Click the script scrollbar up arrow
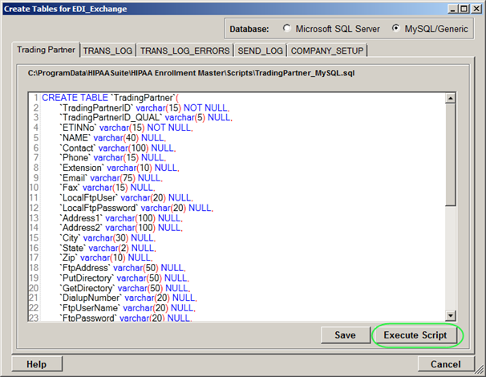 (x=451, y=99)
